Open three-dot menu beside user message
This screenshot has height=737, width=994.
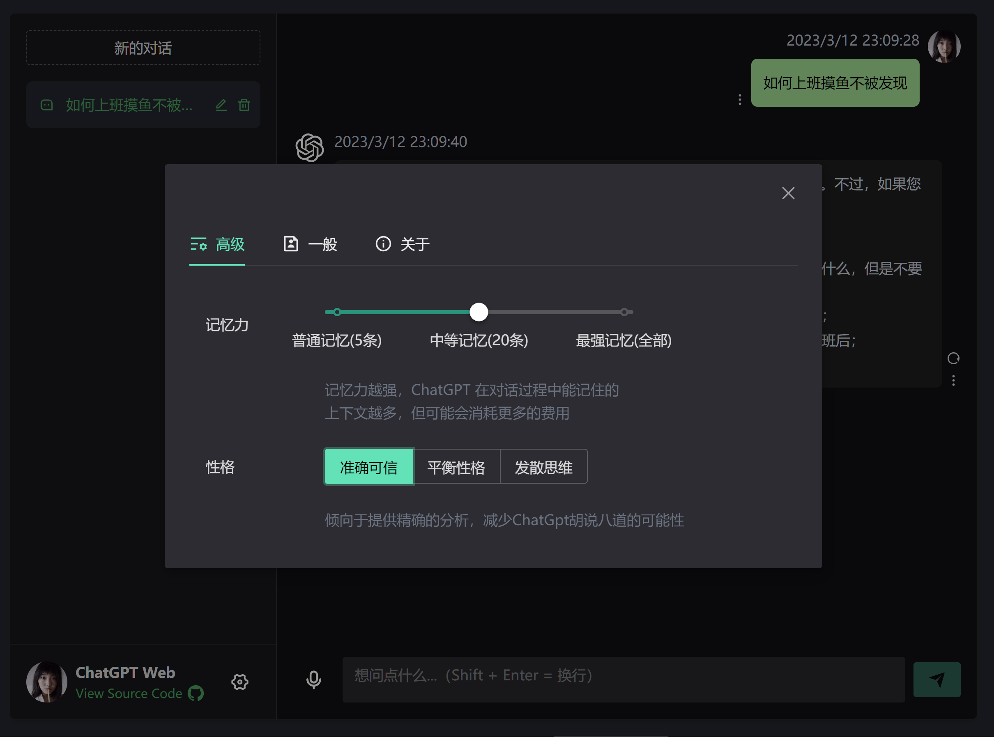[740, 99]
